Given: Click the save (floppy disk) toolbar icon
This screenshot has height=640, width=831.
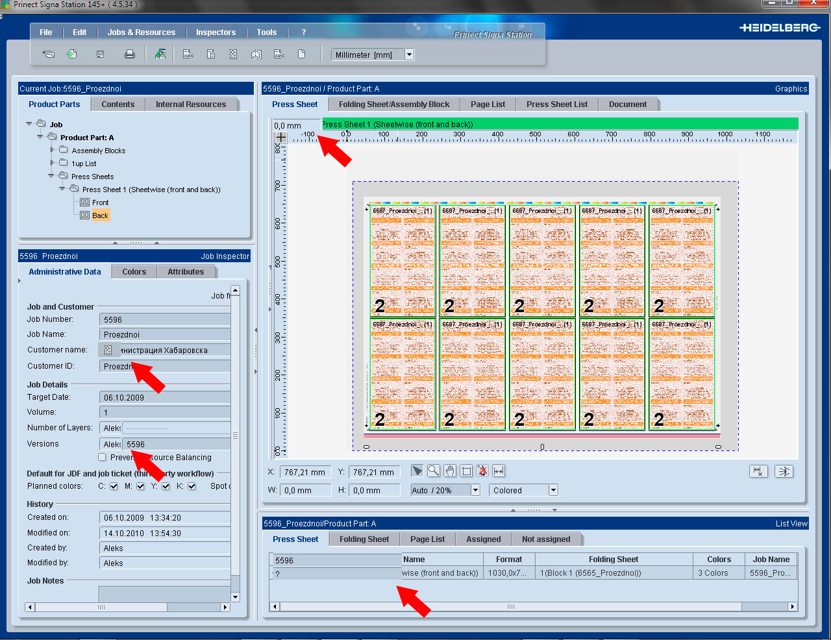Looking at the screenshot, I should pos(100,55).
